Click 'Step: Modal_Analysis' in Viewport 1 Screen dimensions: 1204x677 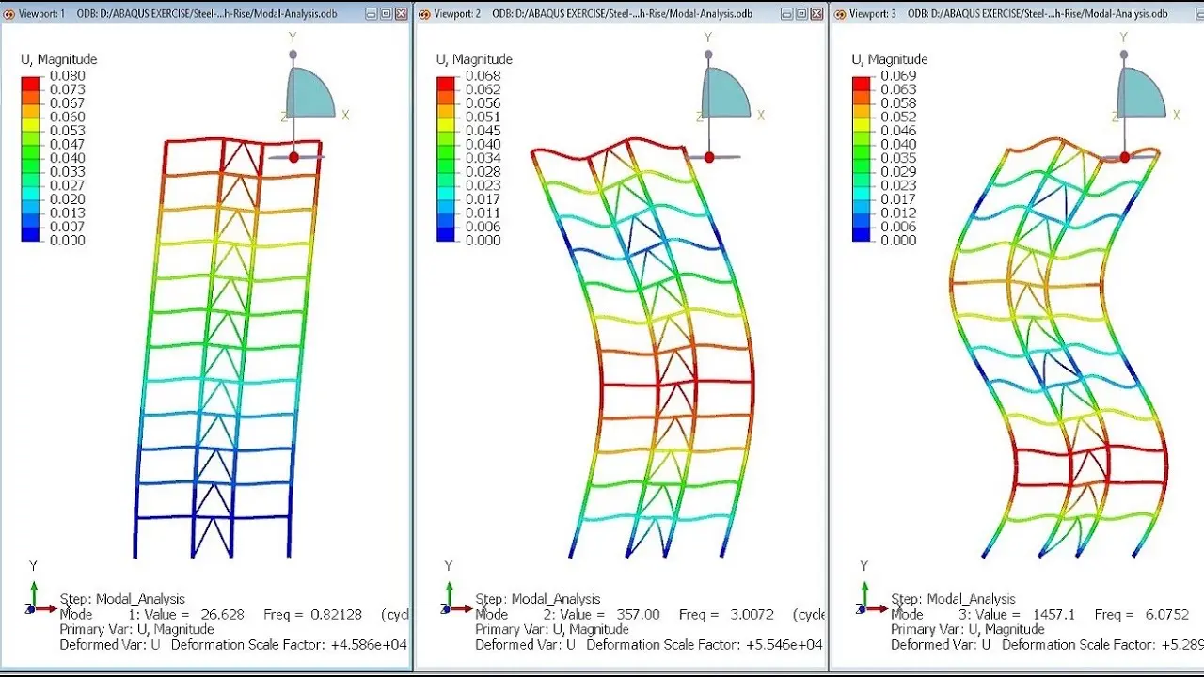[x=122, y=599]
